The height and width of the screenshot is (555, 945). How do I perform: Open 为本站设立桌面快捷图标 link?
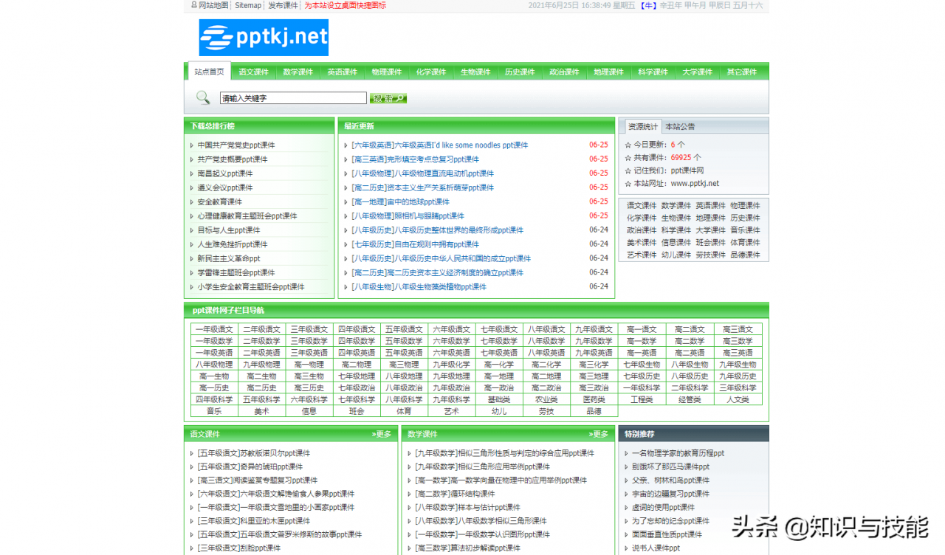(346, 5)
